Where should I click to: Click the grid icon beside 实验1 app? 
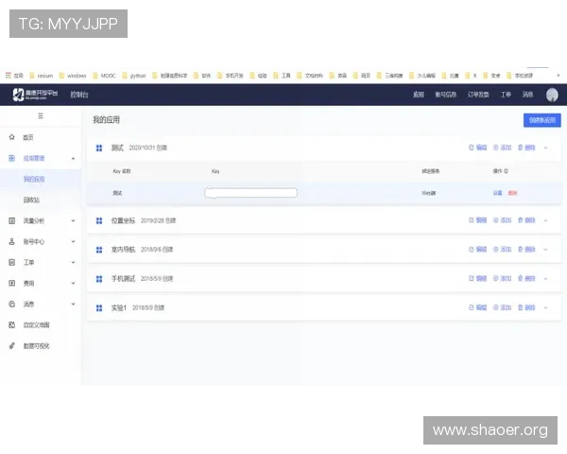click(99, 308)
